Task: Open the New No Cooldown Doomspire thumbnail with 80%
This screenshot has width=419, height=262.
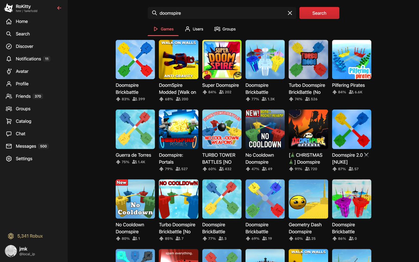Action: (135, 199)
